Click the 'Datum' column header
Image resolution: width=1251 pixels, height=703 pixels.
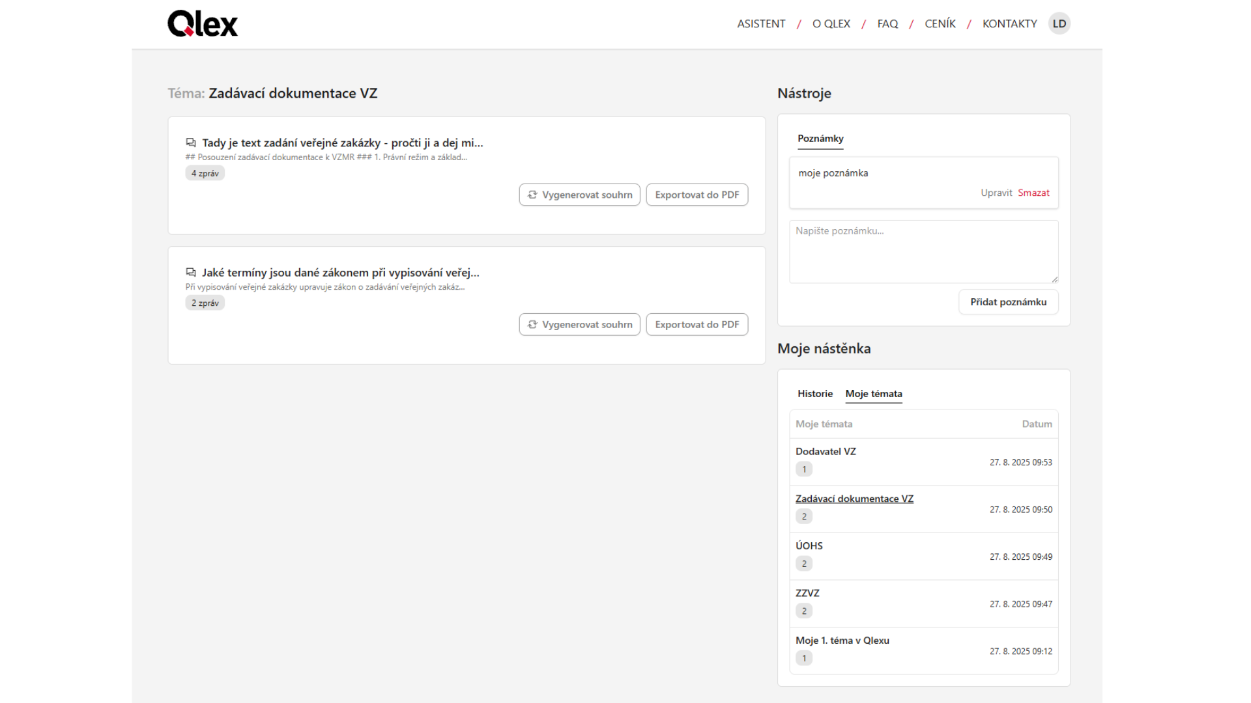[1037, 424]
